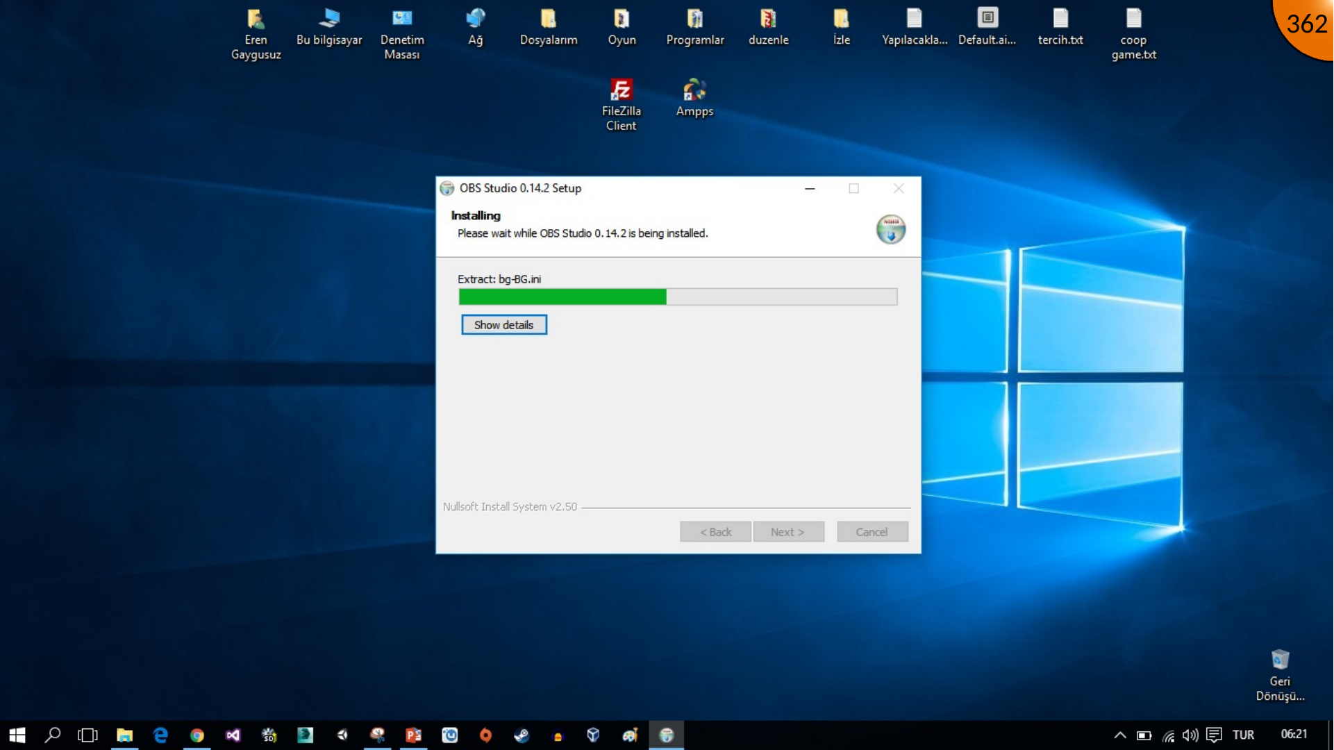Image resolution: width=1334 pixels, height=750 pixels.
Task: Click the disabled Next > button
Action: [x=788, y=532]
